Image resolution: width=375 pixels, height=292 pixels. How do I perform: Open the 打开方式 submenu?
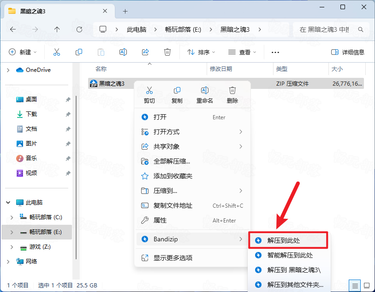pyautogui.click(x=193, y=132)
